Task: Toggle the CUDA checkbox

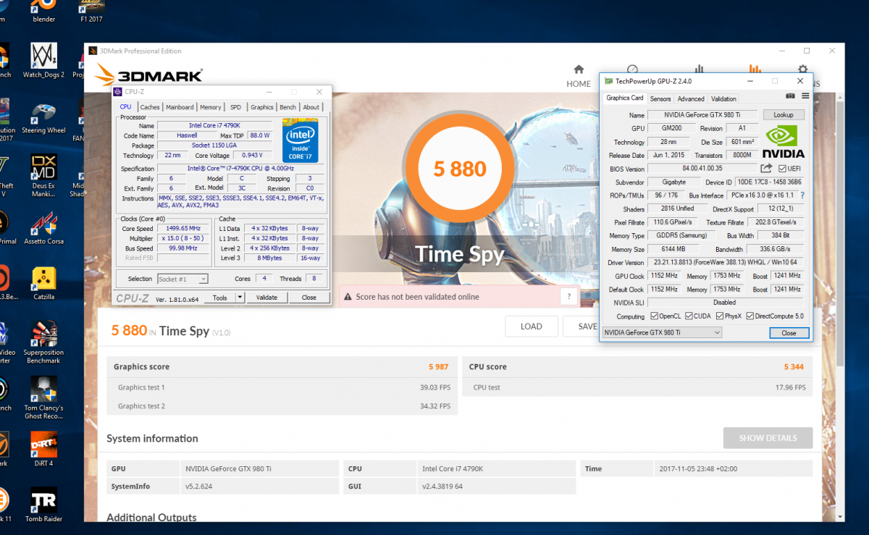Action: (687, 316)
